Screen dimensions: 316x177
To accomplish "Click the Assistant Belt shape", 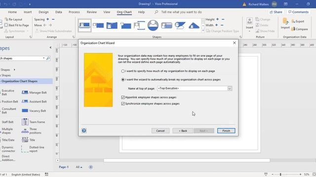I will [x=34, y=102].
